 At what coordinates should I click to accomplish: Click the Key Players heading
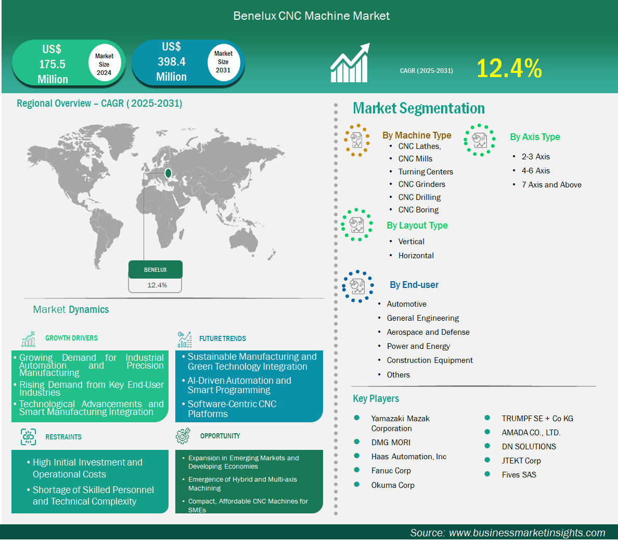376,399
